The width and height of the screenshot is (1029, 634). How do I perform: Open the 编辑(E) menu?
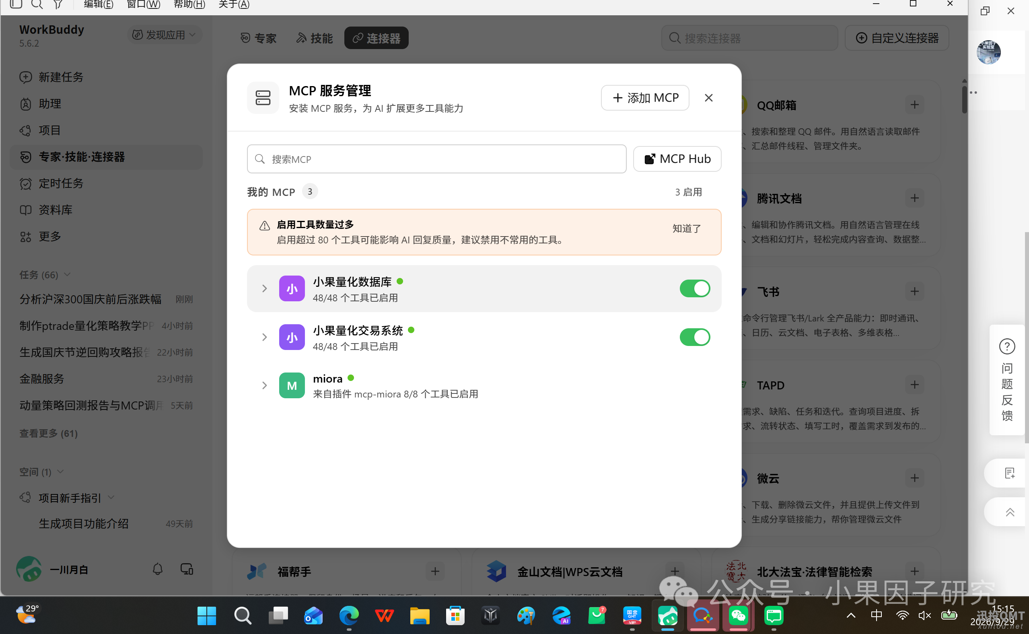[x=99, y=4]
